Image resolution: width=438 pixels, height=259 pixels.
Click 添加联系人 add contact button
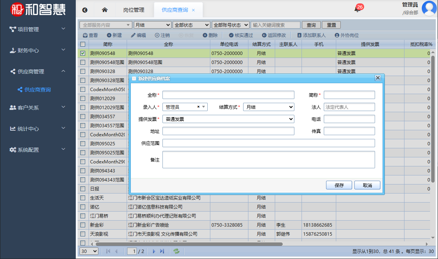tap(311, 35)
